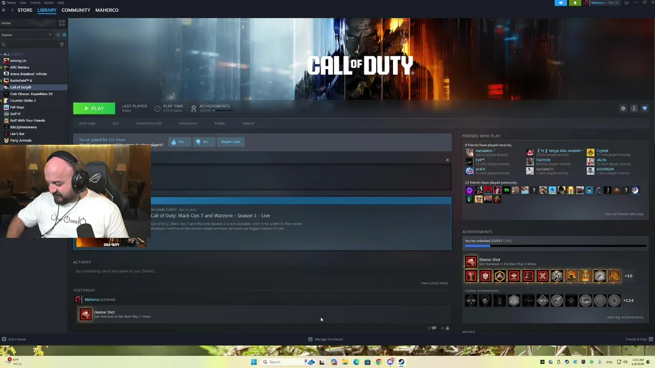655x368 pixels.
Task: Open Steam icon in taskbar
Action: pyautogui.click(x=401, y=362)
